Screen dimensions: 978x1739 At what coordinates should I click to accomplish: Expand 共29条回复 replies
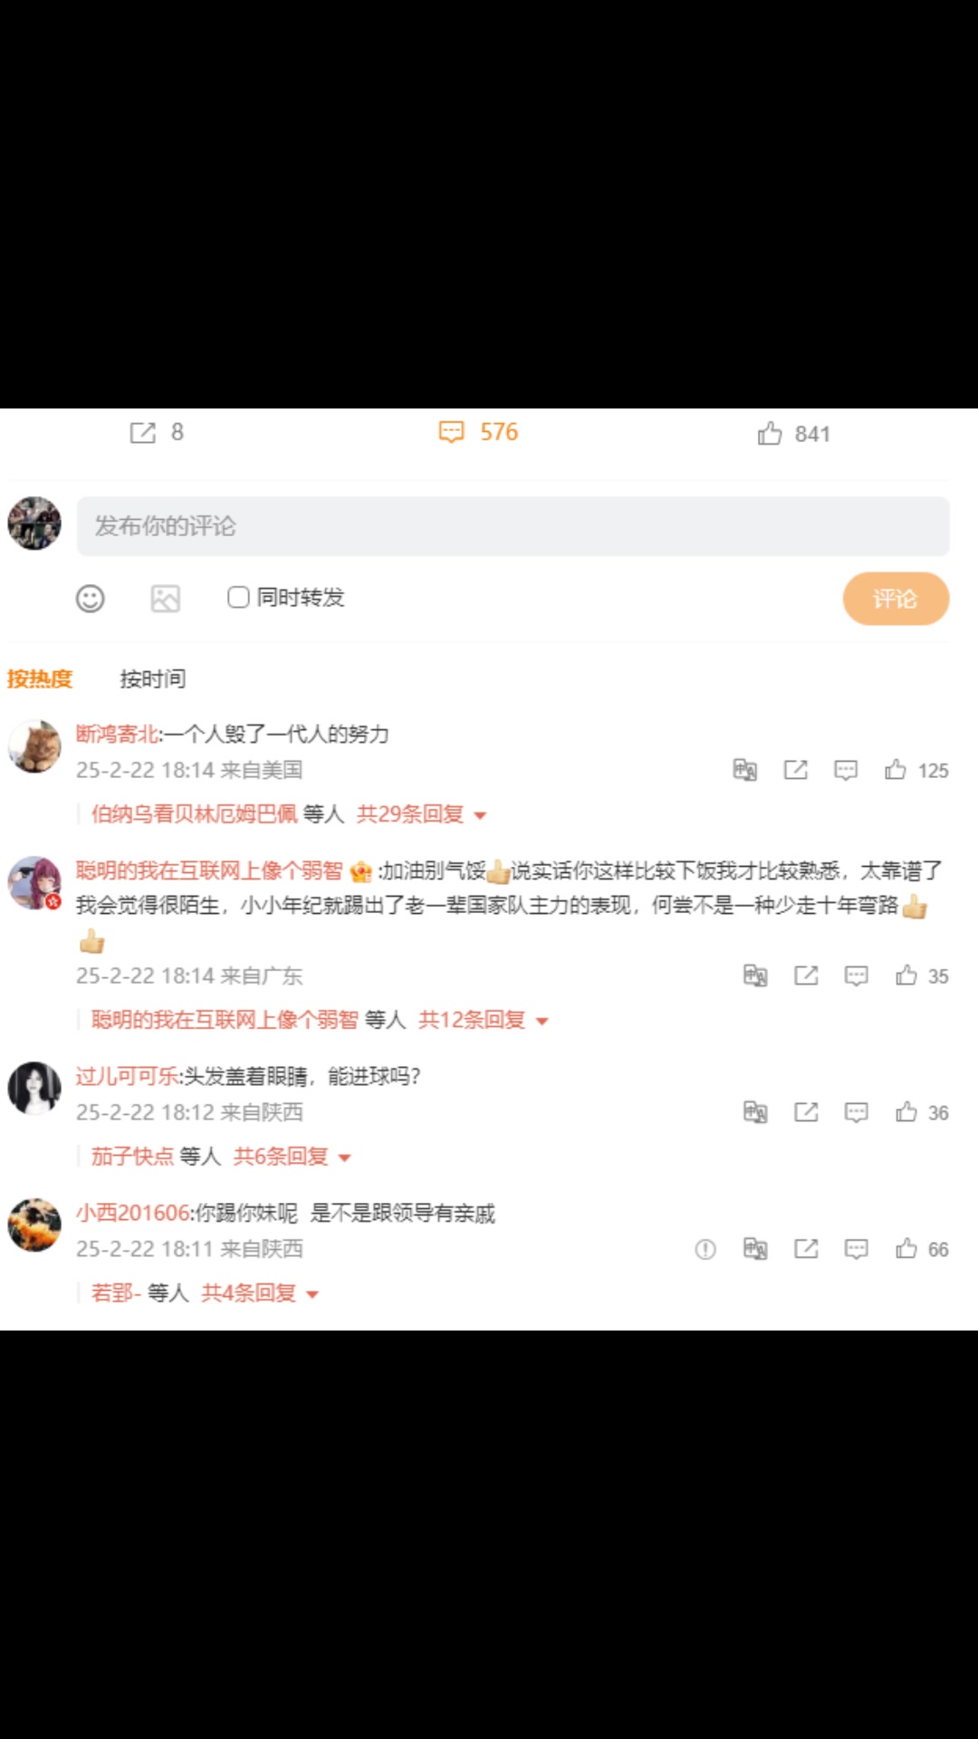(422, 814)
